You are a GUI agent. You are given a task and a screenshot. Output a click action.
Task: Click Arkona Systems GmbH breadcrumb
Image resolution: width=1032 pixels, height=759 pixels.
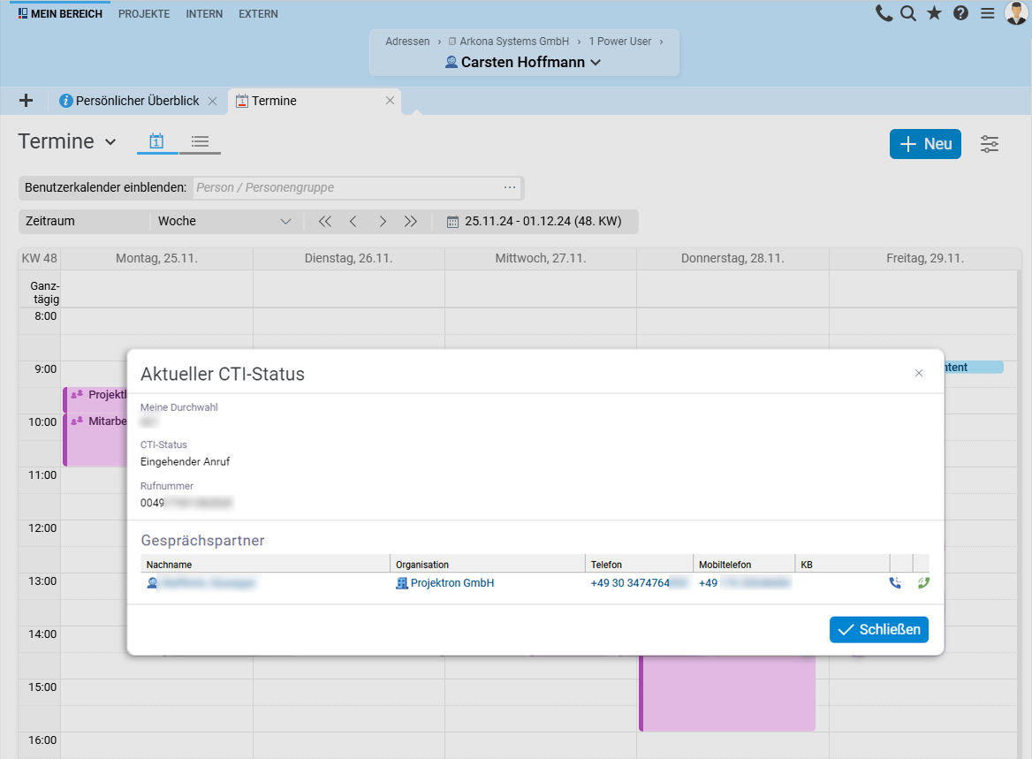pyautogui.click(x=510, y=41)
